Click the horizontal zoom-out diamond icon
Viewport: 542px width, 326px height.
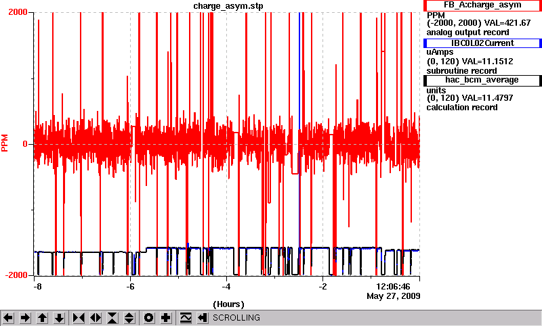pos(96,317)
